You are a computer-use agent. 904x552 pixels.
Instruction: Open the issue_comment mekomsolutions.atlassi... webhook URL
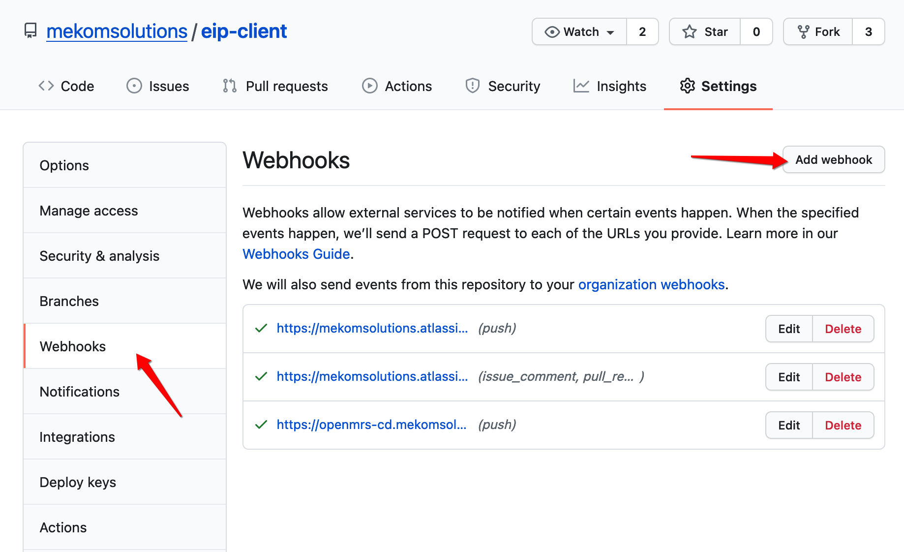[x=372, y=376]
